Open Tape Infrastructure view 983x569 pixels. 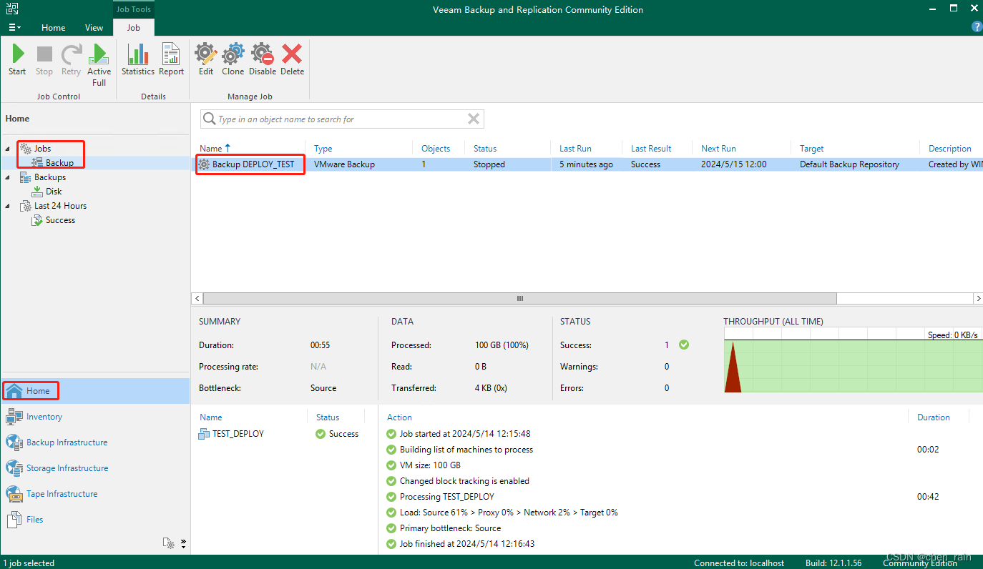point(62,494)
